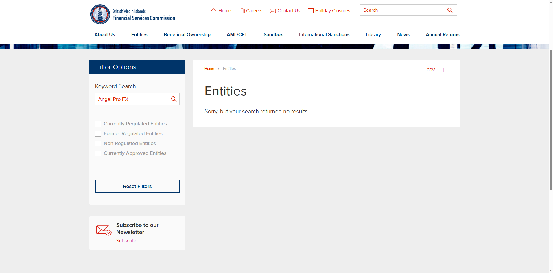Viewport: 553px width, 273px height.
Task: Open the Beneficial Ownership menu
Action: pos(187,34)
